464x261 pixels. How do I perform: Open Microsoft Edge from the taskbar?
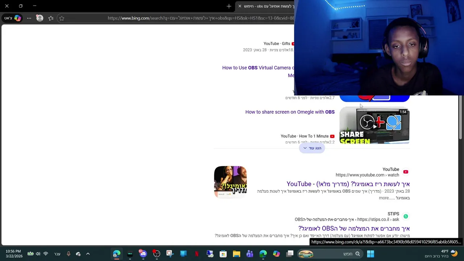pos(263,254)
